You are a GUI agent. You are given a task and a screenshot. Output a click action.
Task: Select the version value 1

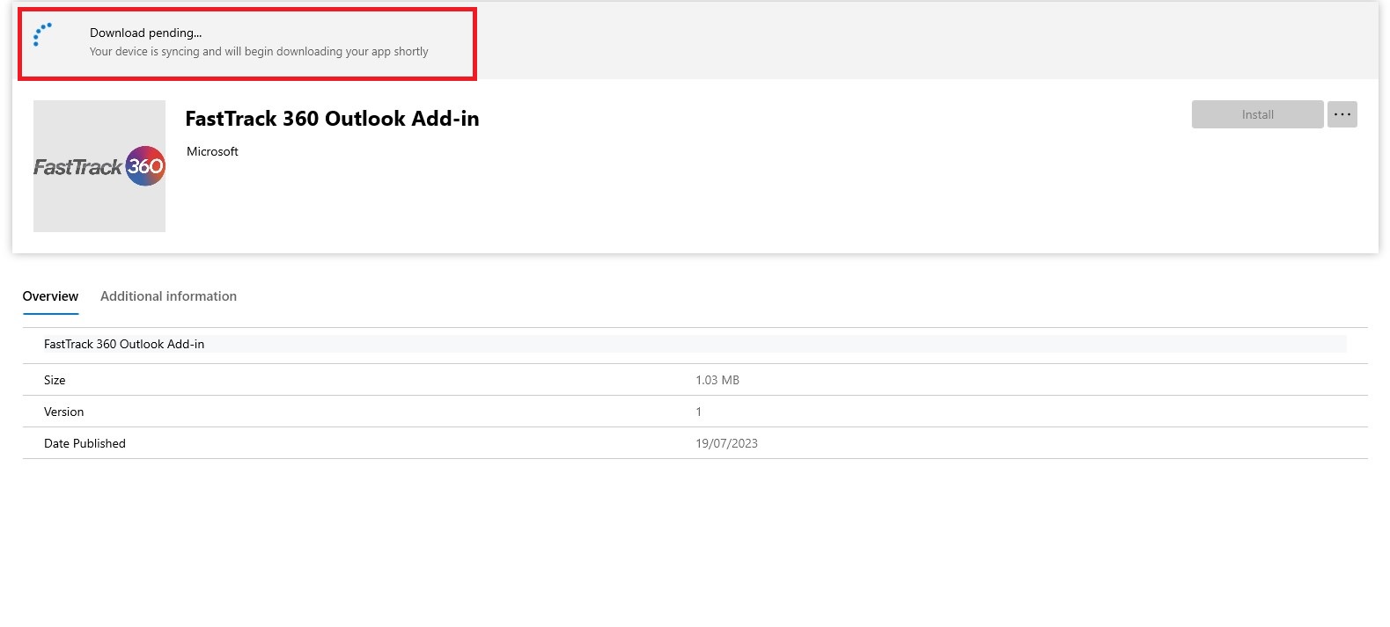[x=699, y=412]
